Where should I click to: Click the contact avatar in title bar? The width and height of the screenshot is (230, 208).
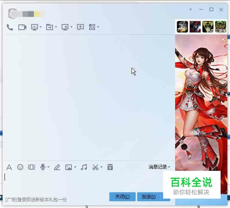click(12, 14)
